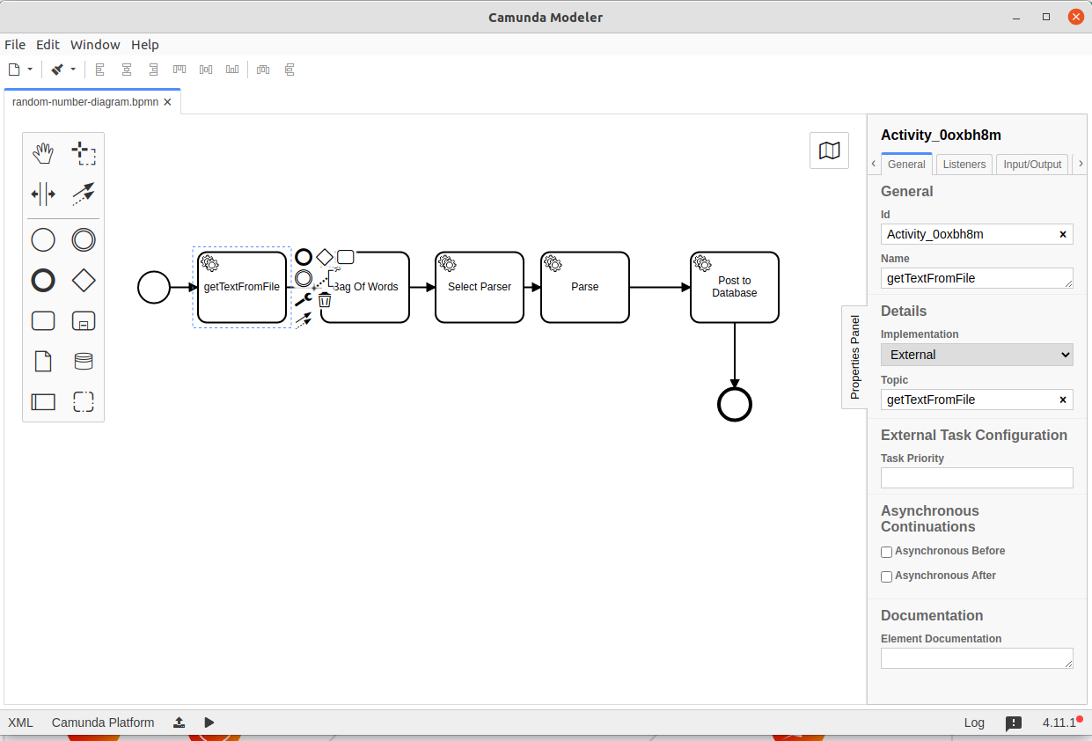
Task: Activate the hand tool in palette
Action: [43, 153]
